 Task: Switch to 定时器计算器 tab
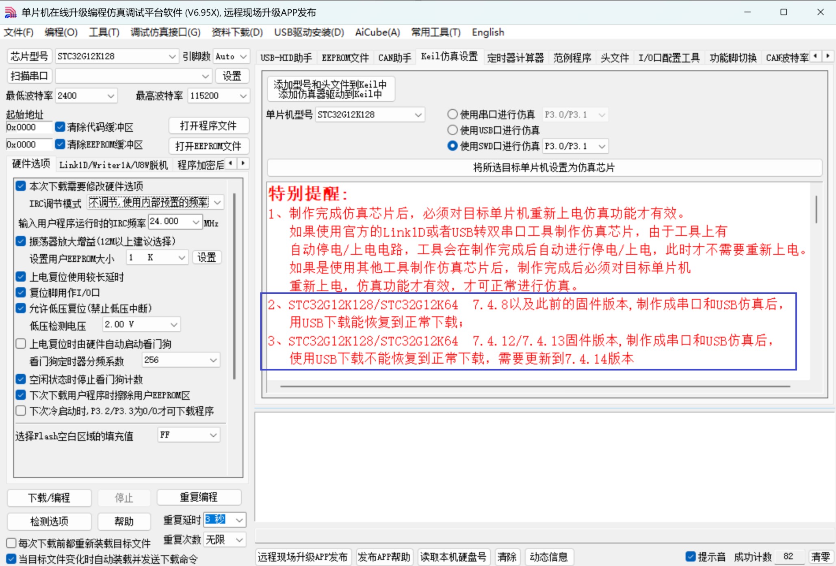click(x=515, y=58)
